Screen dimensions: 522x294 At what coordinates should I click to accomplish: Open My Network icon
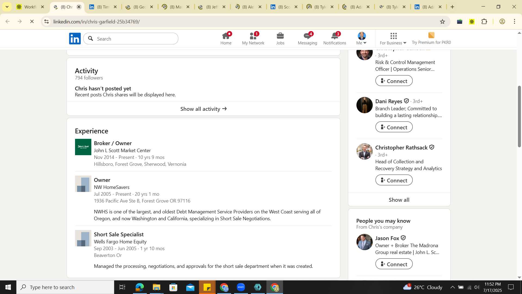(x=253, y=38)
